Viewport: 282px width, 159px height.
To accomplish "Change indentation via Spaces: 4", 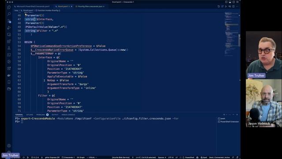I will [x=162, y=157].
